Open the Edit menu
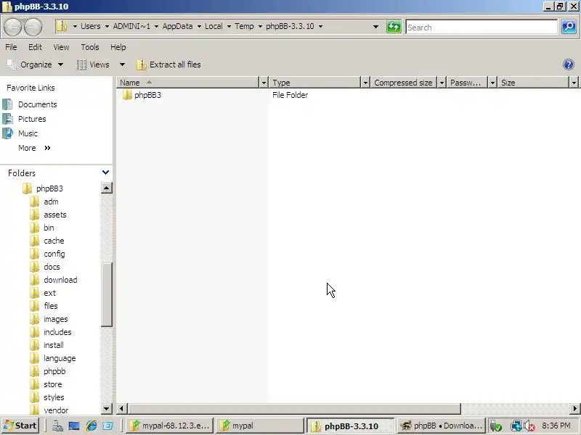The image size is (581, 435). (x=35, y=47)
